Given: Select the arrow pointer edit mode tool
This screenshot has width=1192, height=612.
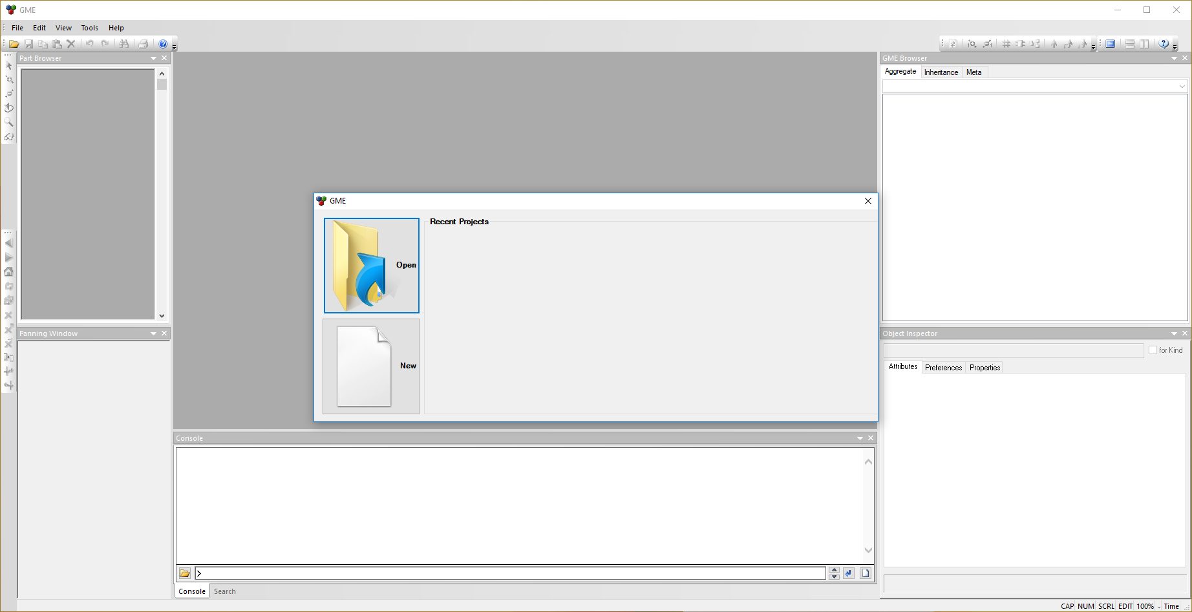Looking at the screenshot, I should click(x=9, y=65).
